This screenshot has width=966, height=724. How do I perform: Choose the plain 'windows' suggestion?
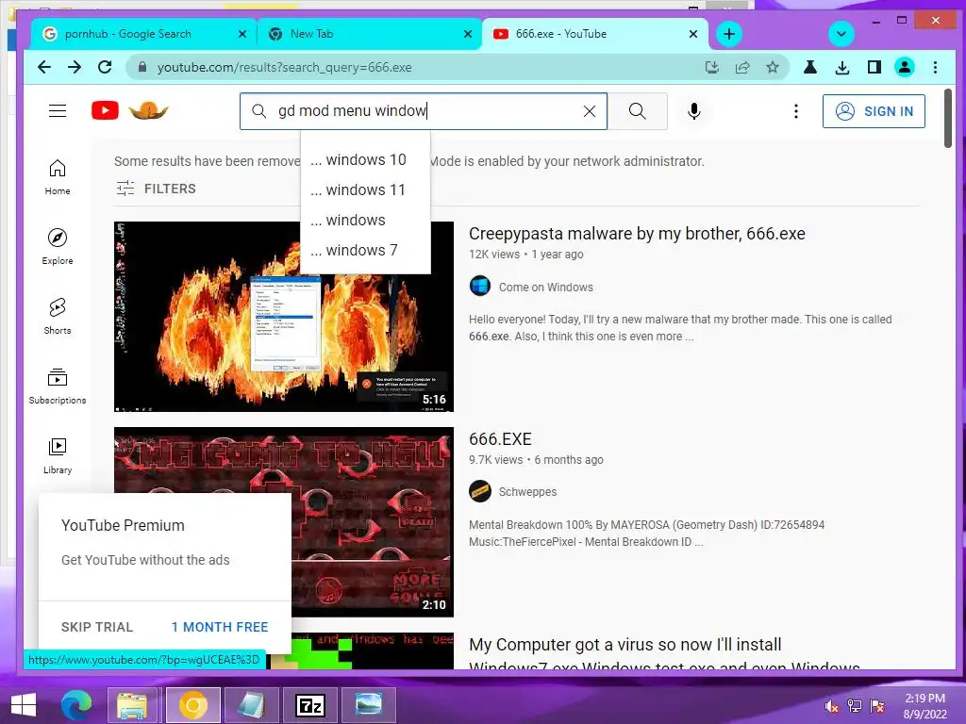pos(365,220)
